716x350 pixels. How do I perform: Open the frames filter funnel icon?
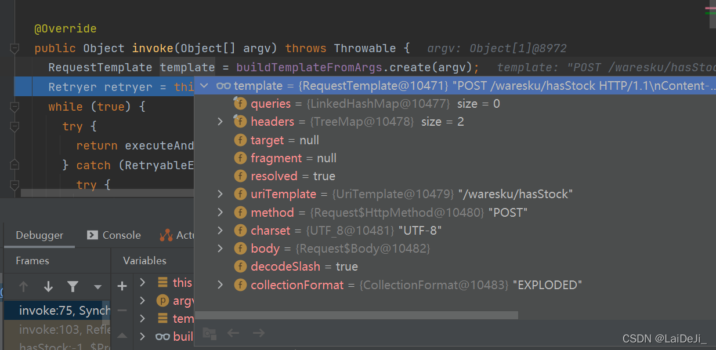(x=73, y=286)
